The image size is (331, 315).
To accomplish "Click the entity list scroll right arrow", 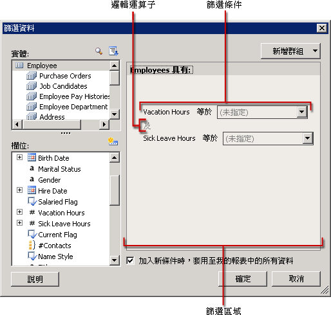I will click(x=104, y=124).
